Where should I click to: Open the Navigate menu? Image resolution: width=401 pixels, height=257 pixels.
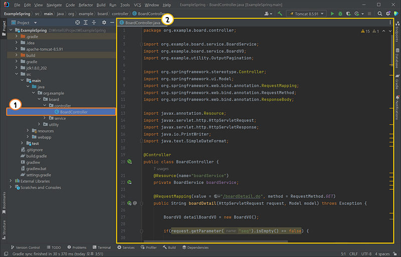click(x=54, y=5)
